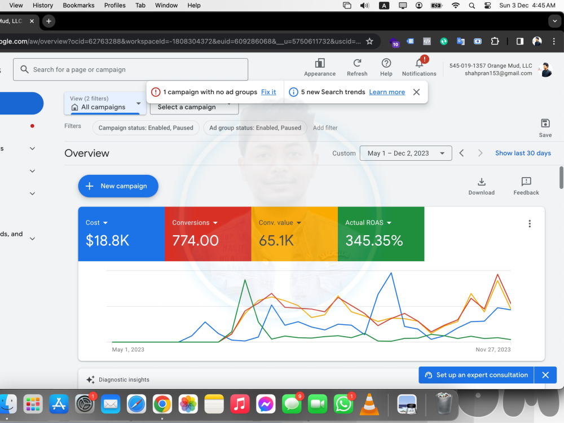The image size is (564, 423).
Task: Select the blue Cost scorecard tile
Action: (x=121, y=234)
